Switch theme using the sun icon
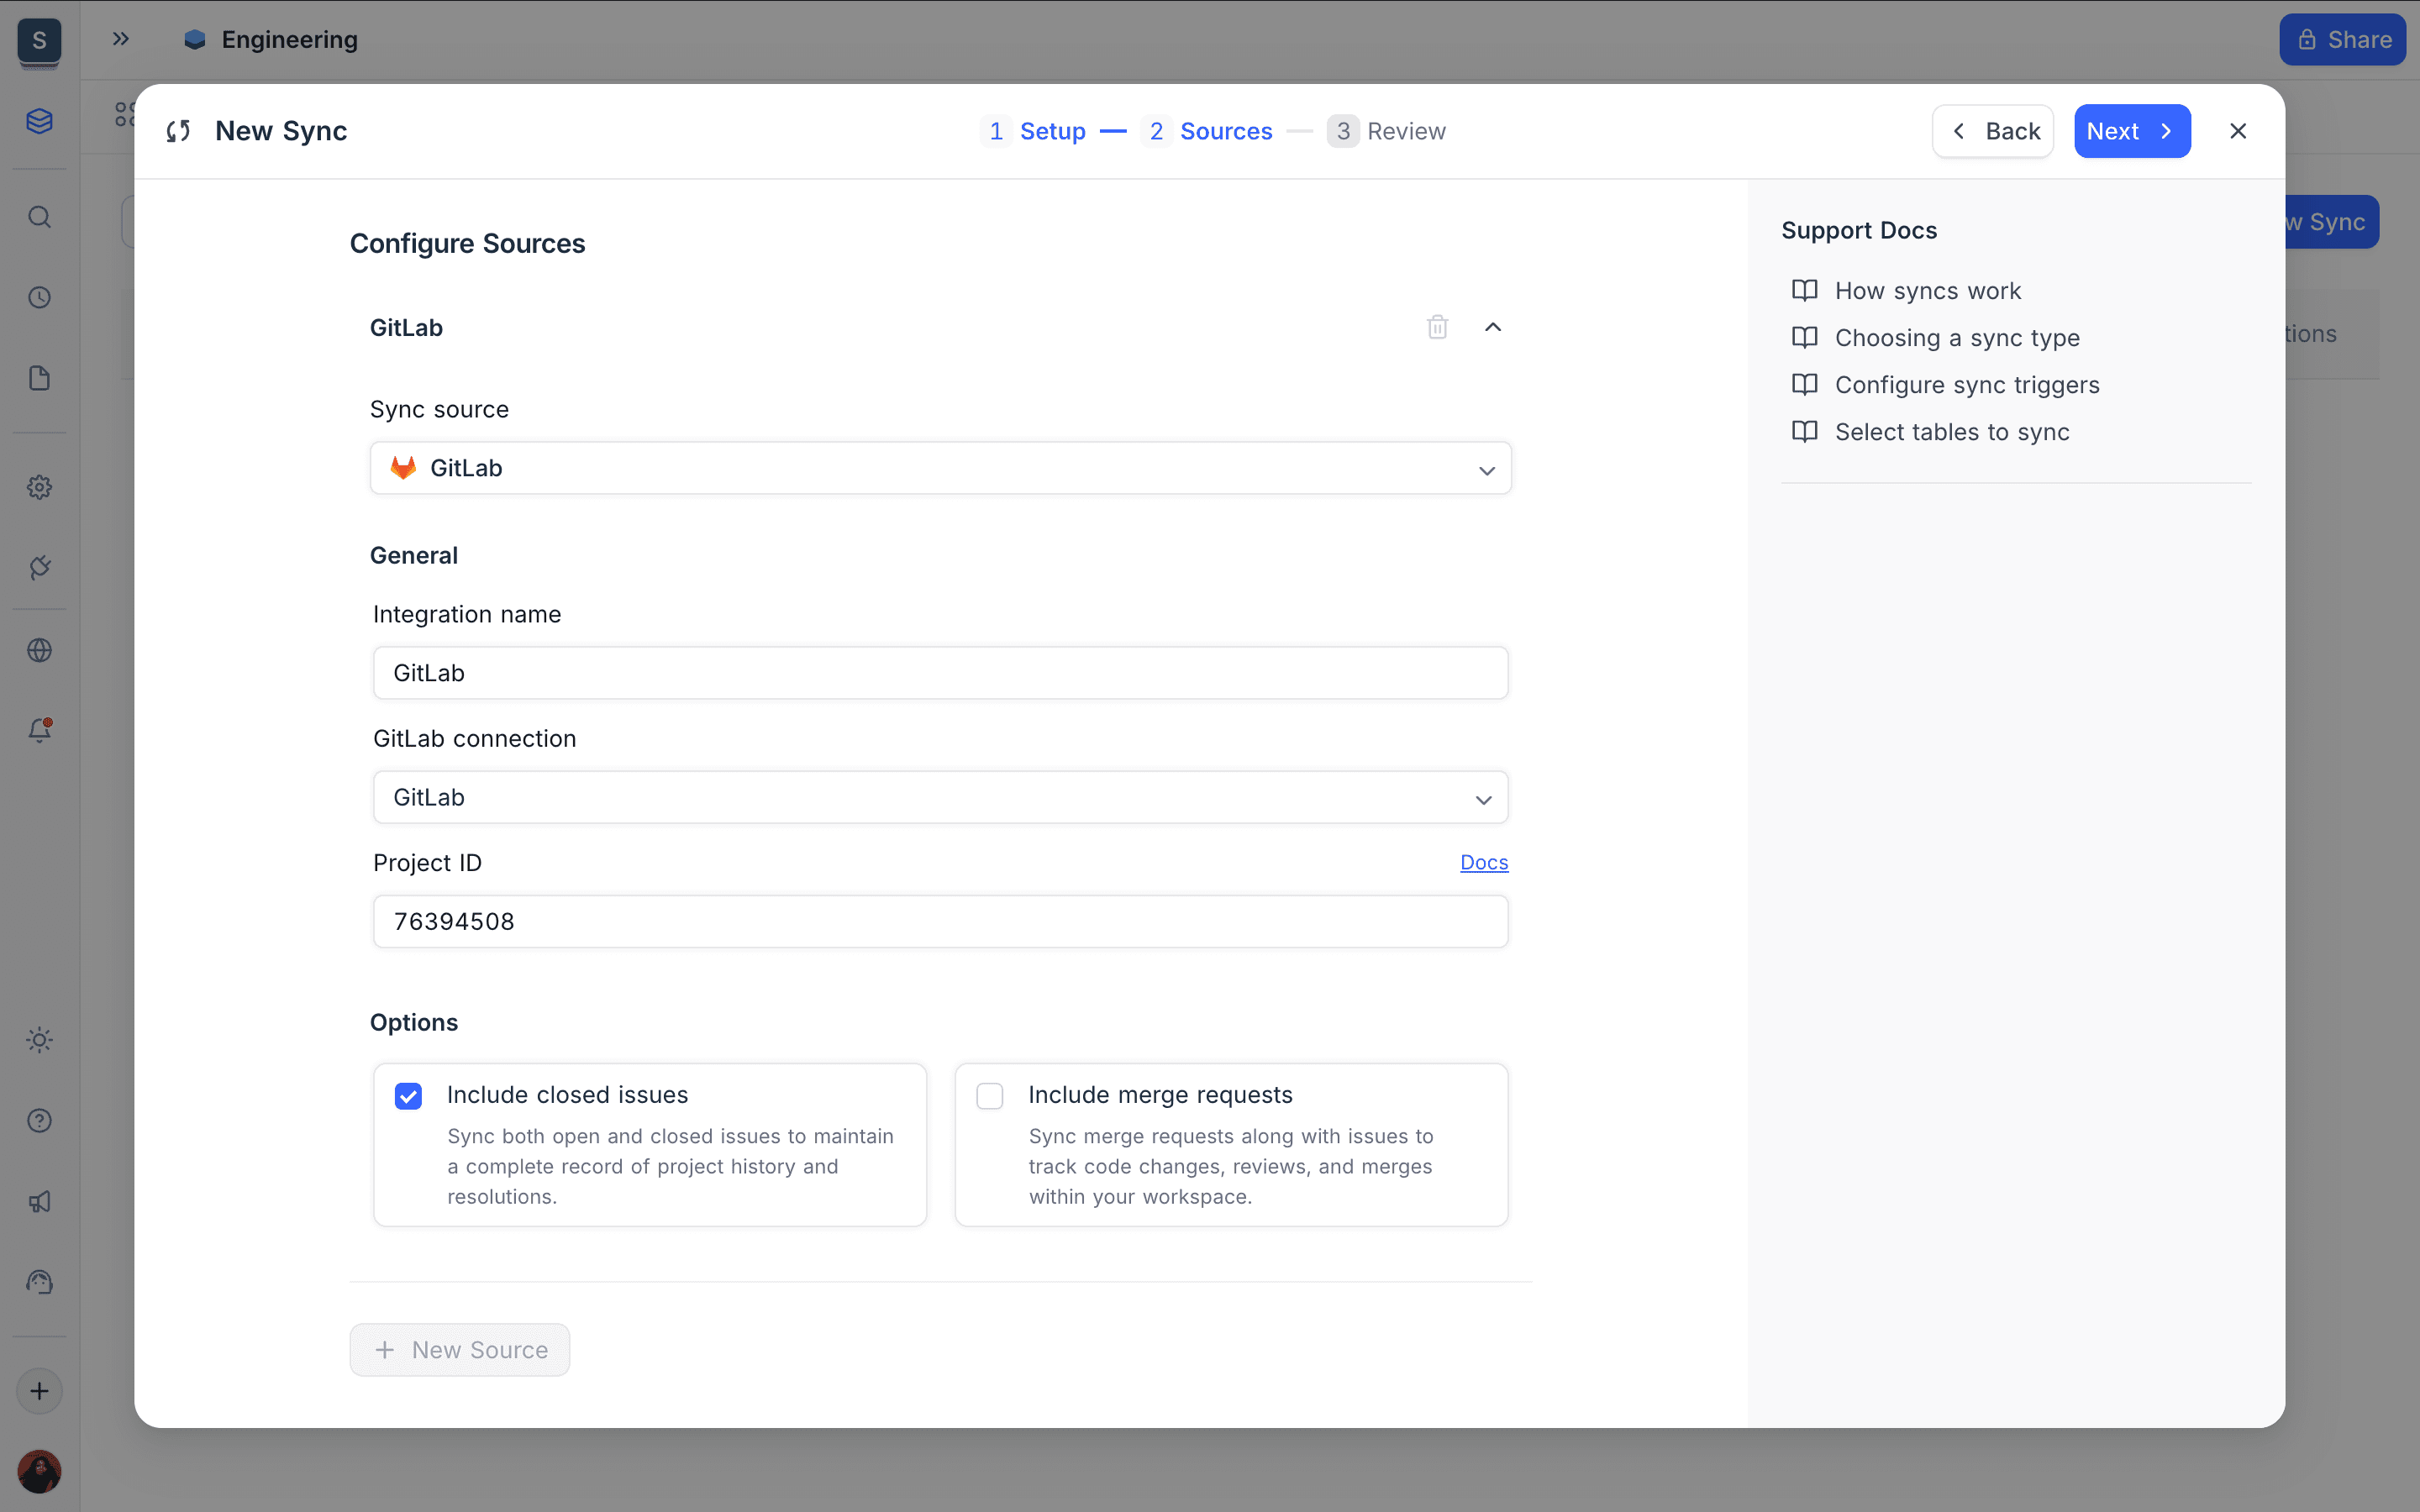This screenshot has width=2420, height=1512. coord(40,1040)
